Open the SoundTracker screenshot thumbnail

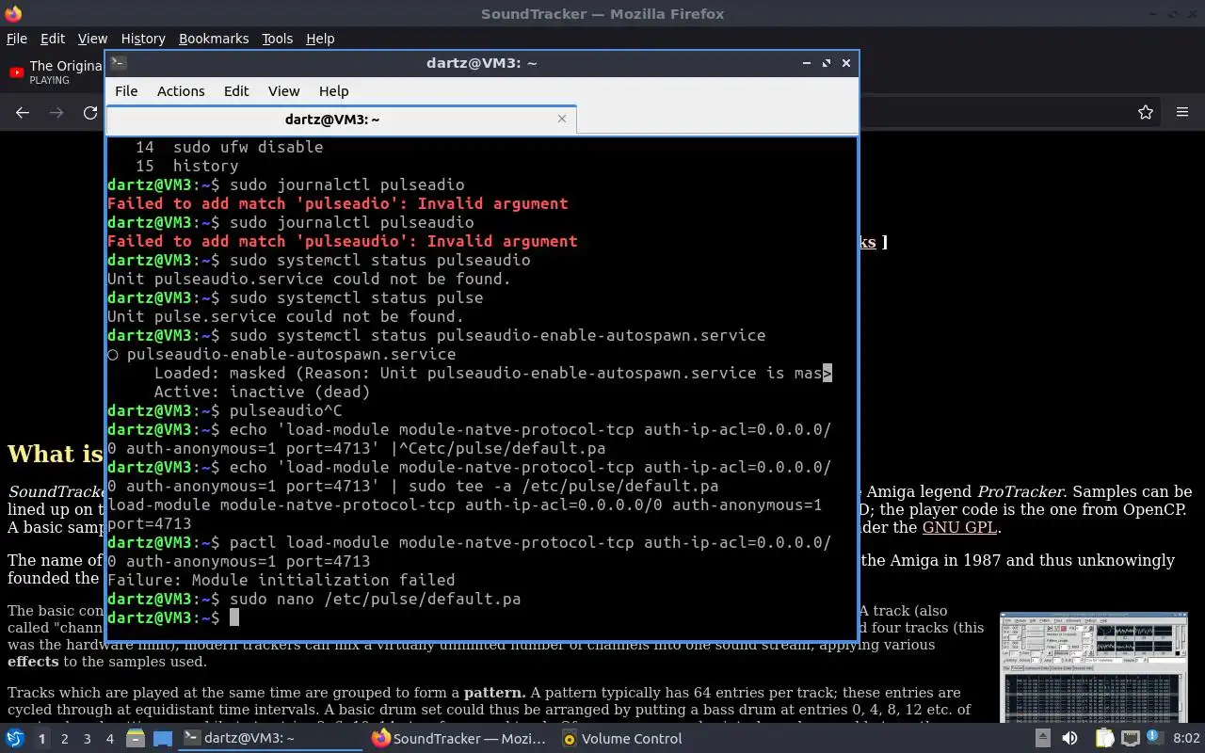[1093, 667]
